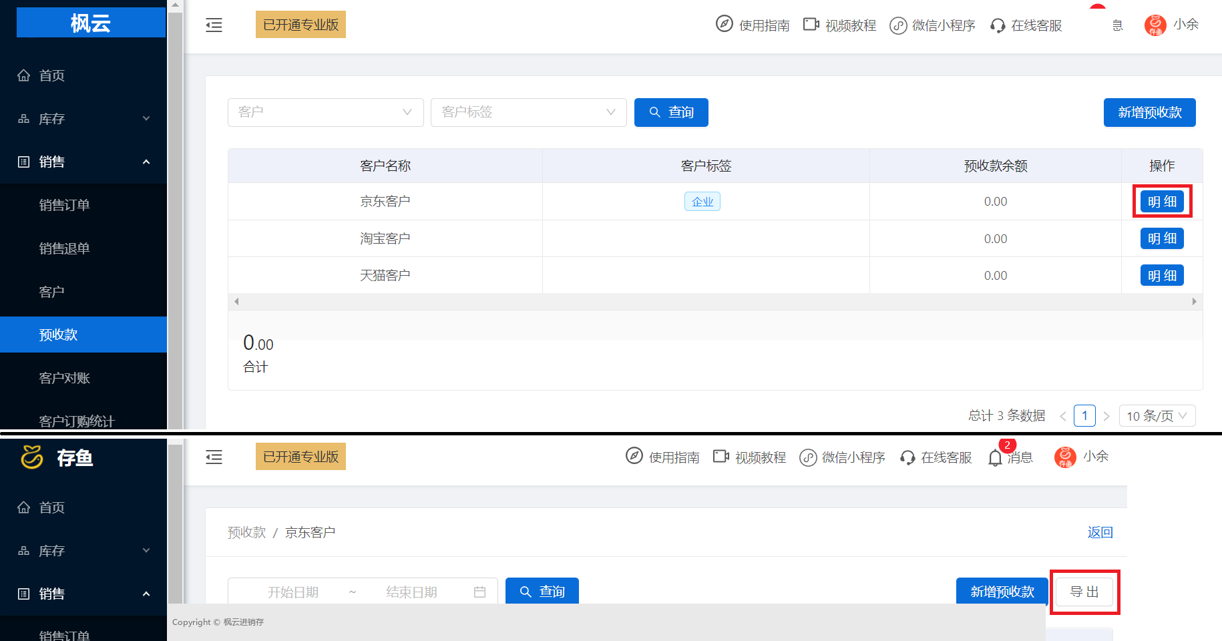1222x641 pixels.
Task: Click 视频教程 video icon in lower header
Action: (721, 456)
